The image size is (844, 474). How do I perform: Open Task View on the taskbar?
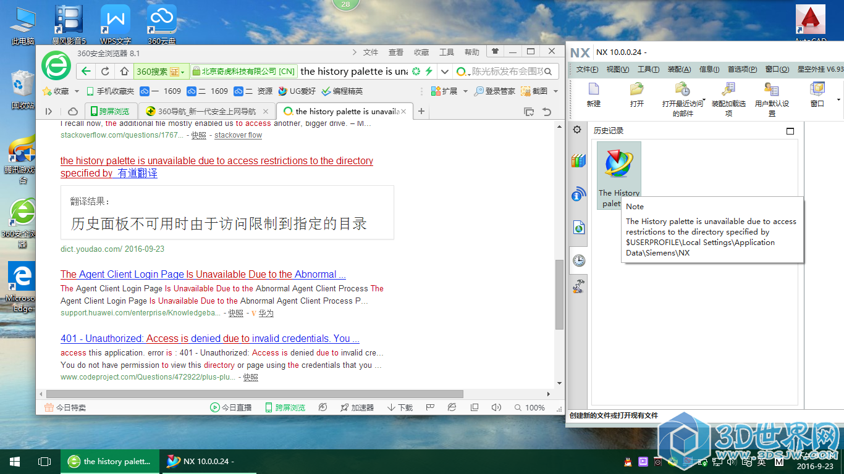(44, 461)
